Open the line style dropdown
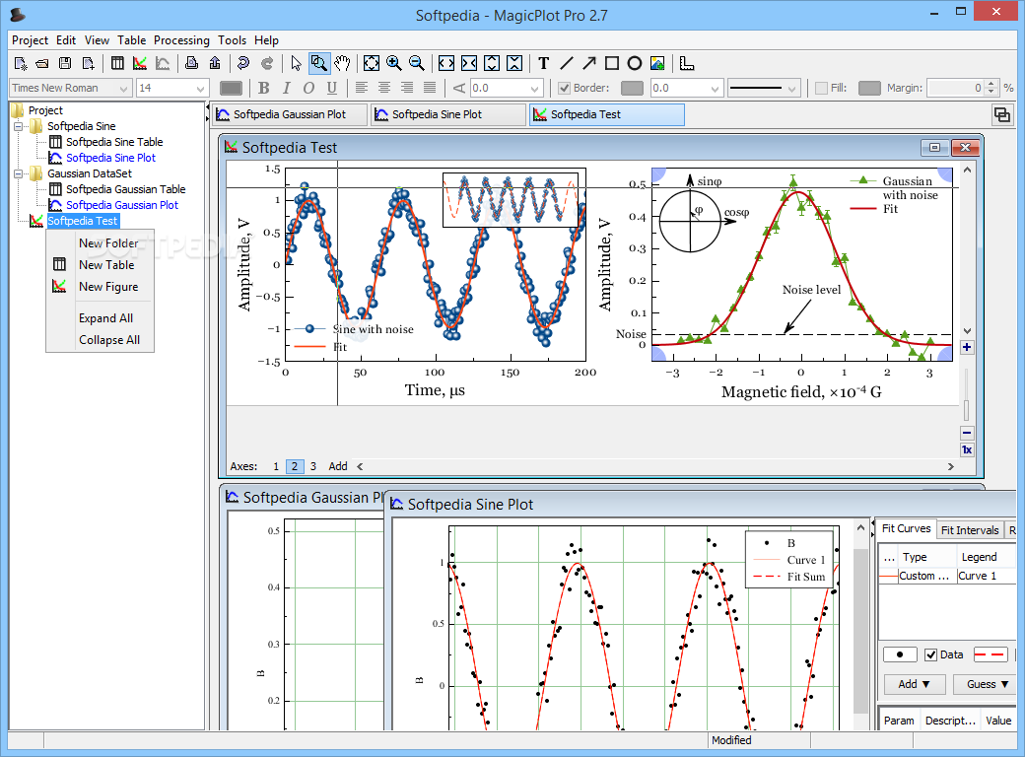Screen dimensions: 1025x757 [763, 89]
